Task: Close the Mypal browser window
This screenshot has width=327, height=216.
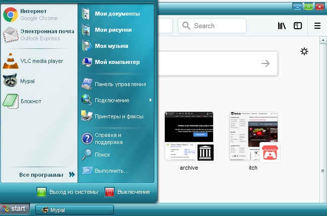Action: pos(320,7)
